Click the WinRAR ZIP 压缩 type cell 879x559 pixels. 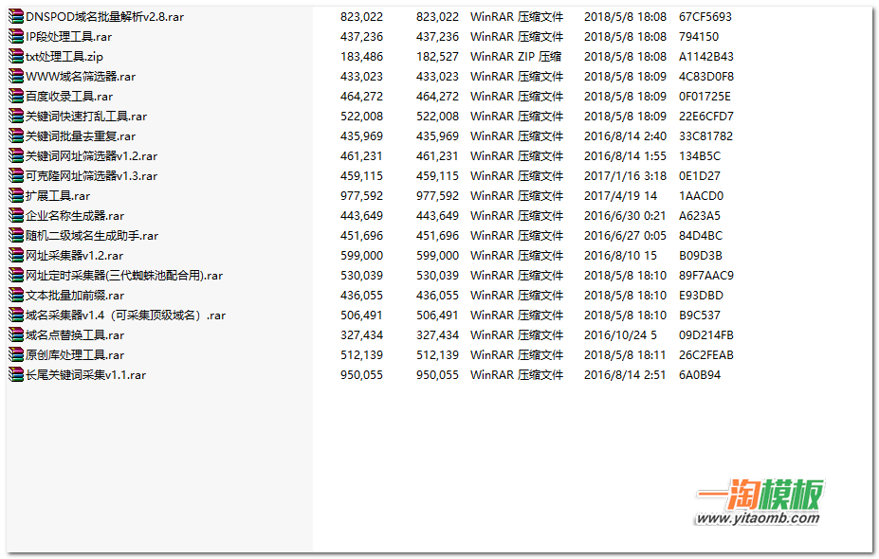point(516,57)
